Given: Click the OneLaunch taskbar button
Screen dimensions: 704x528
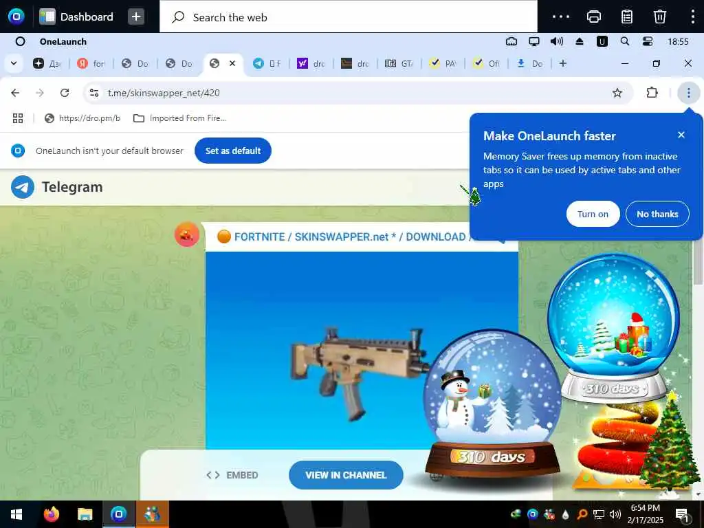Looking at the screenshot, I should tap(118, 514).
